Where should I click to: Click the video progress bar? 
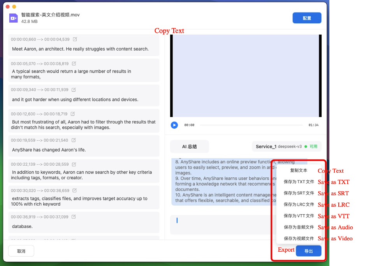[251, 125]
